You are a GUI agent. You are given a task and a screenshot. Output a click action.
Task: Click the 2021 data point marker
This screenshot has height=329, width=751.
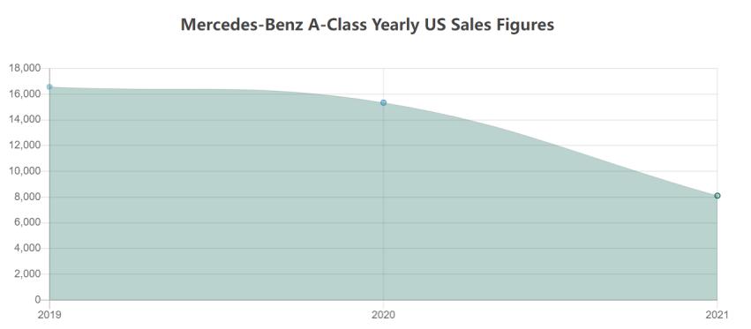717,196
